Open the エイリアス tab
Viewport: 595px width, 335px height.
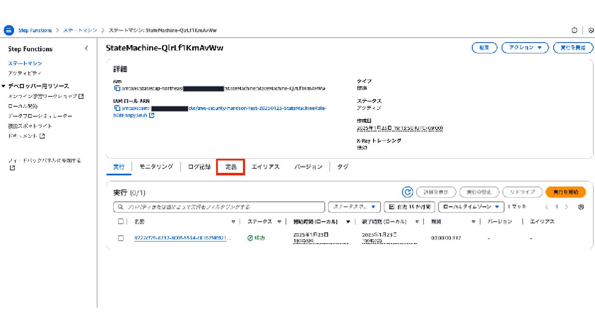pos(265,167)
